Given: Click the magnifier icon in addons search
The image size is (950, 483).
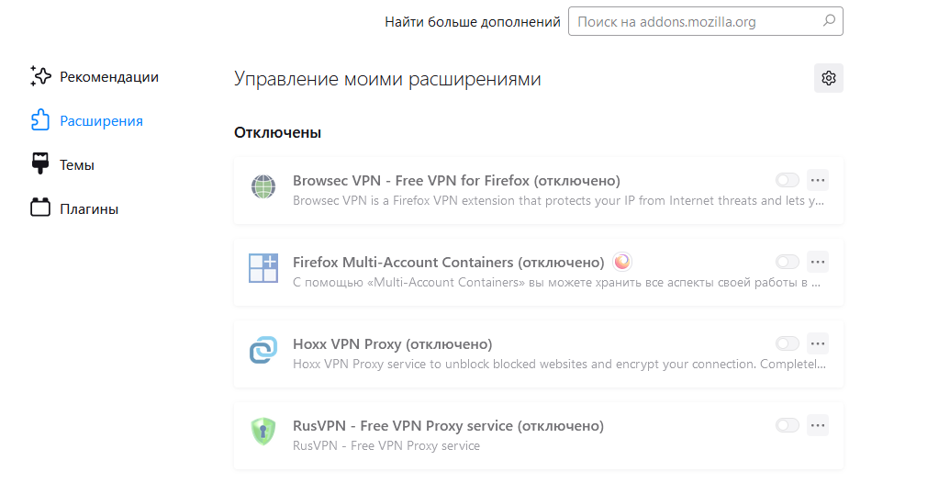Looking at the screenshot, I should pos(829,21).
